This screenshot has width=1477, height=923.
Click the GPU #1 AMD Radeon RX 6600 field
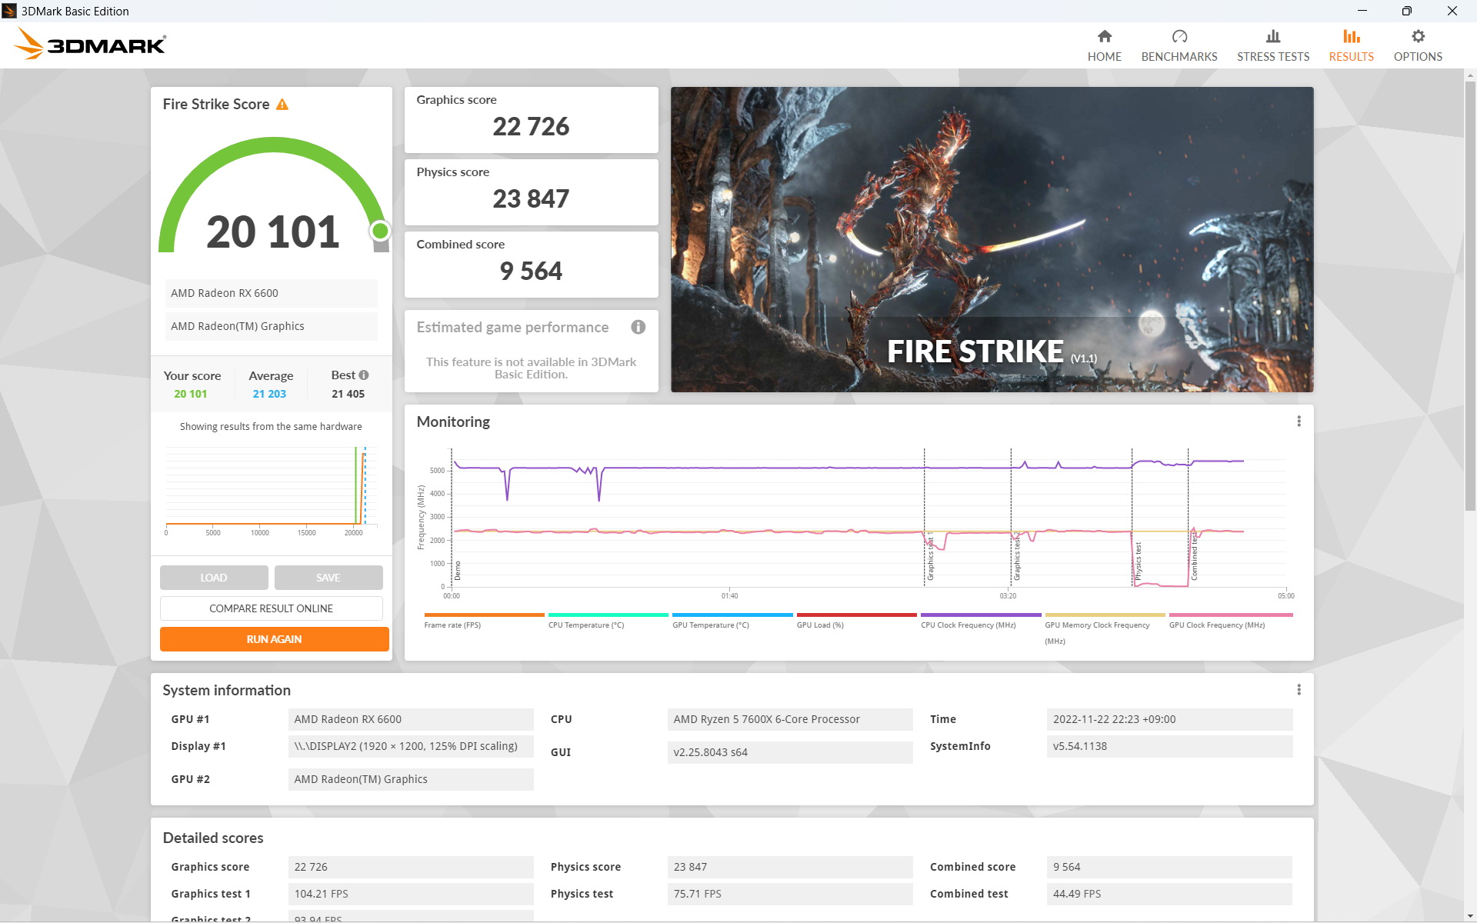pyautogui.click(x=411, y=719)
